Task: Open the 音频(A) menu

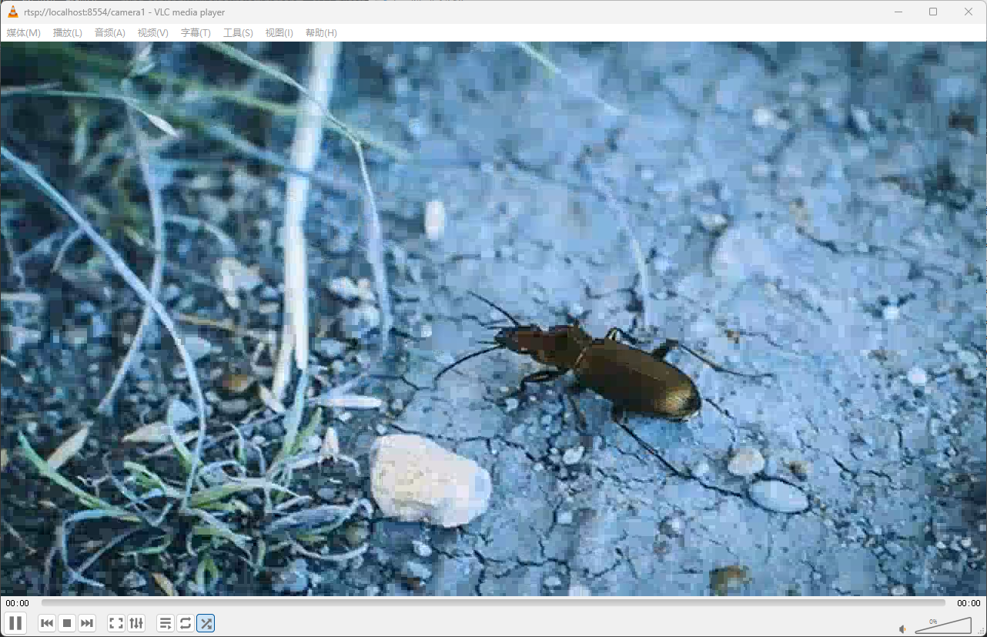Action: [110, 32]
